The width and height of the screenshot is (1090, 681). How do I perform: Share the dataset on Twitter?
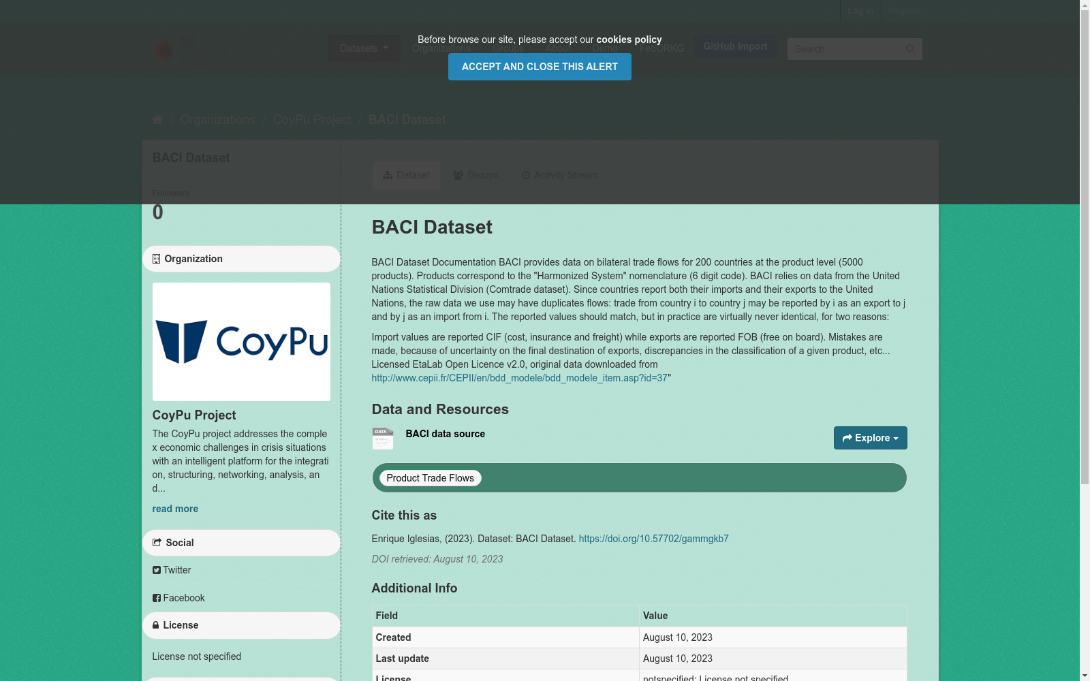point(172,570)
